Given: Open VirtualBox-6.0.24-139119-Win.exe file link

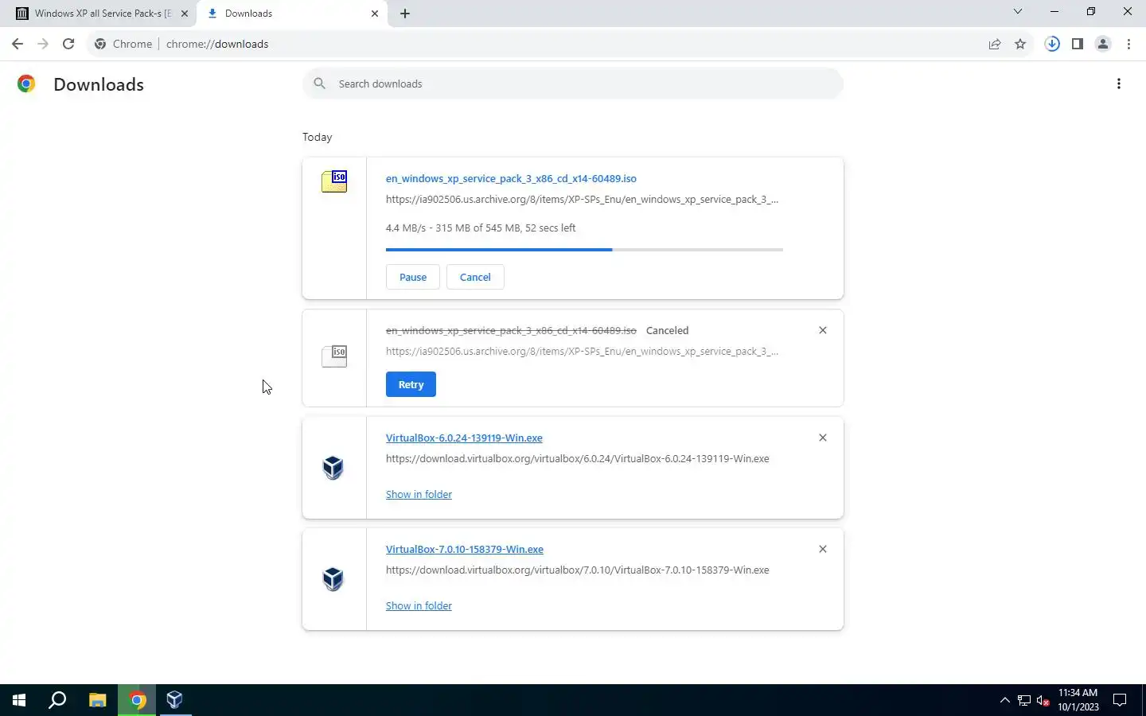Looking at the screenshot, I should pos(464,438).
